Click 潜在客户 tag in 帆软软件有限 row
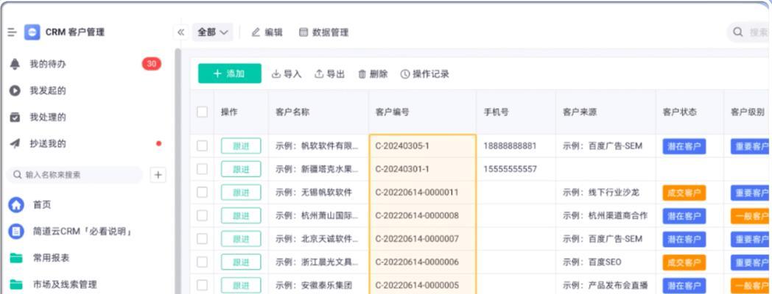Screen dimensions: 772x294 tap(684, 146)
